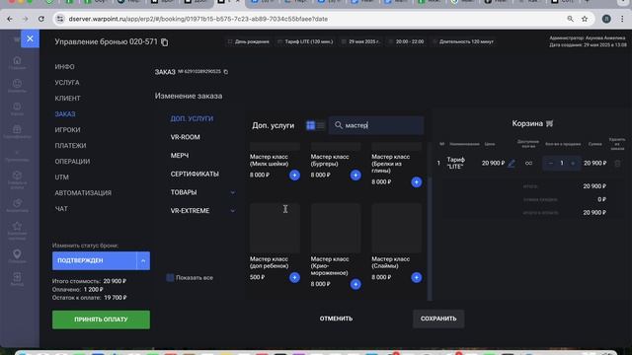Open the ПЛАТЕЖИ section
The image size is (632, 355).
70,146
